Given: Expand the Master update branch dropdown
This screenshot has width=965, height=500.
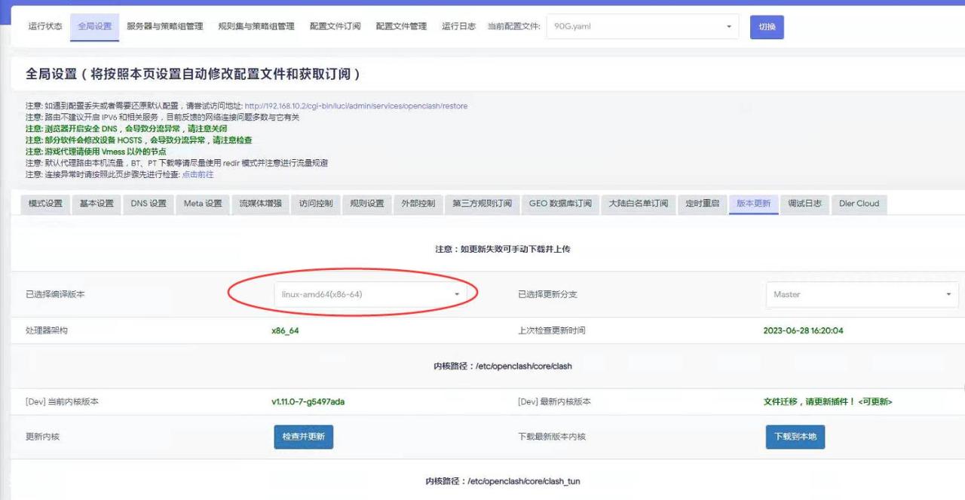Looking at the screenshot, I should pos(862,294).
